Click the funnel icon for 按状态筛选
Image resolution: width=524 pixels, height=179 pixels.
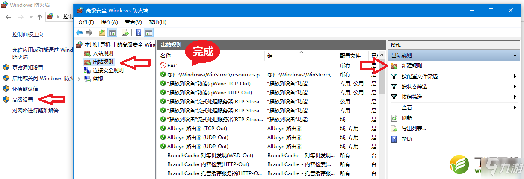pos(394,87)
